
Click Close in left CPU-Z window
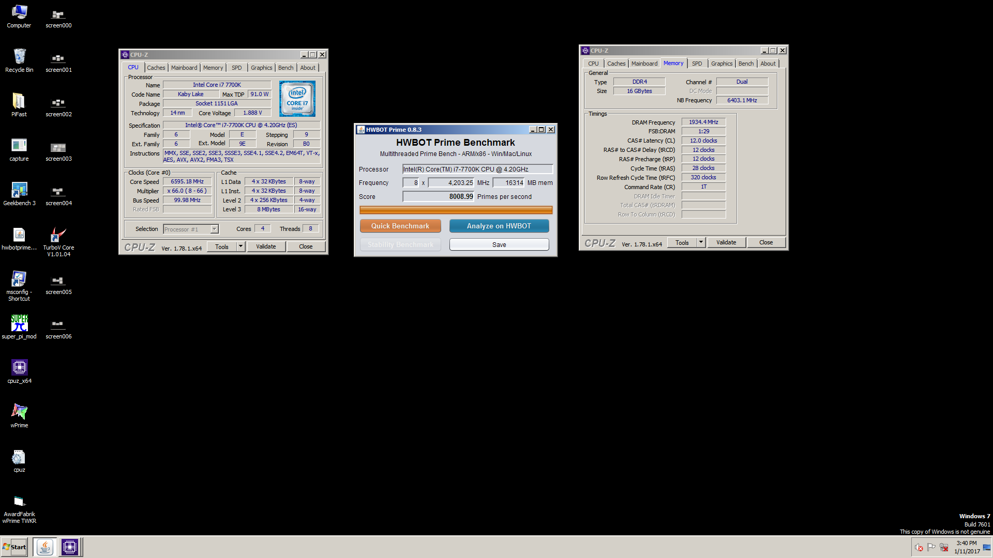pos(306,246)
